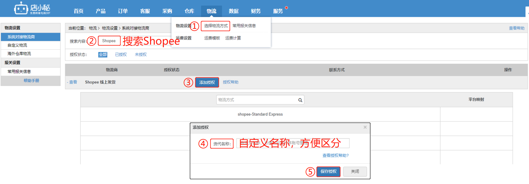Click the shopee-Standard Express row text
This screenshot has height=184, width=529.
(x=260, y=114)
